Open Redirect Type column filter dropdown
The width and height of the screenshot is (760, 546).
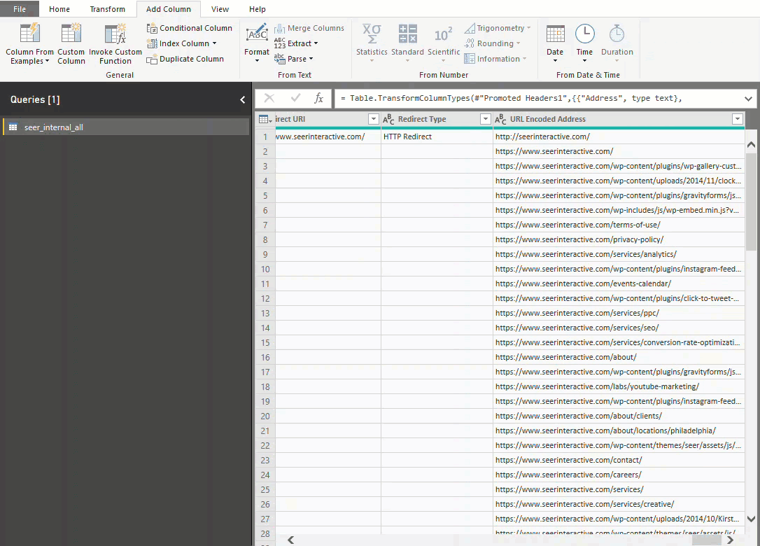(486, 120)
